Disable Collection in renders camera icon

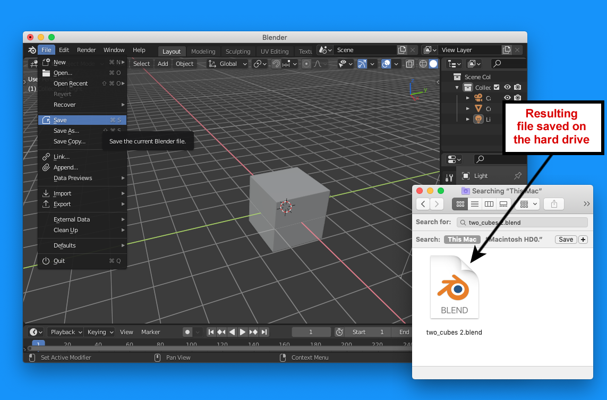518,87
